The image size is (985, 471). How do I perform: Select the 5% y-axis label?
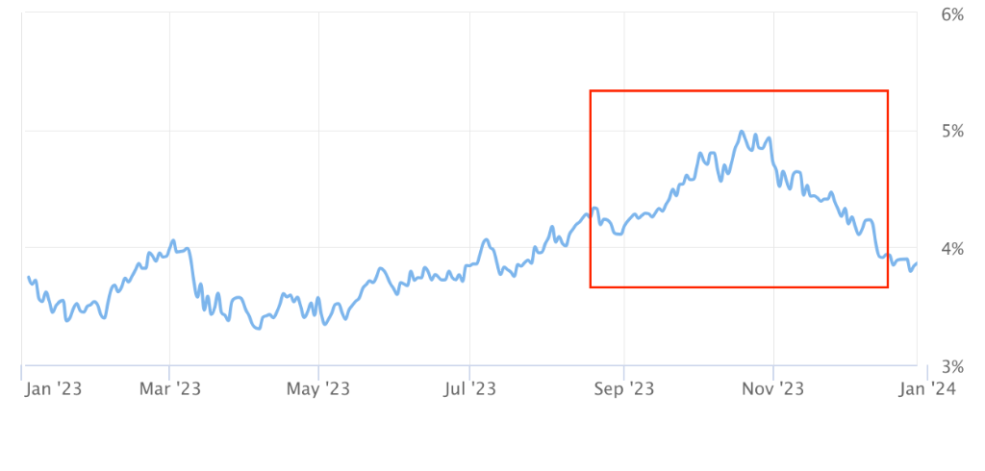(x=952, y=132)
